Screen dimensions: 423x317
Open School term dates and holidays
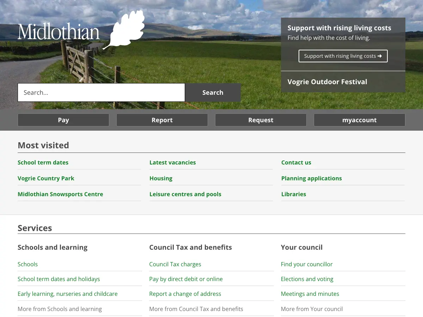[59, 279]
